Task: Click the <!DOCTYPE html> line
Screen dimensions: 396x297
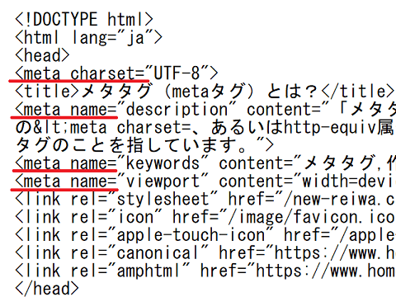Action: coord(84,19)
